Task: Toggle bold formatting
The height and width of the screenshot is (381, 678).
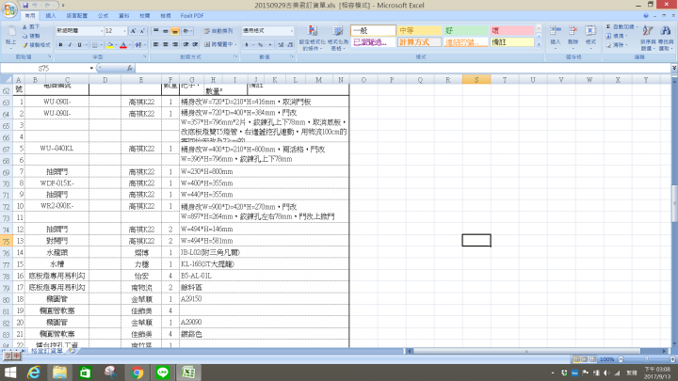Action: (x=60, y=45)
